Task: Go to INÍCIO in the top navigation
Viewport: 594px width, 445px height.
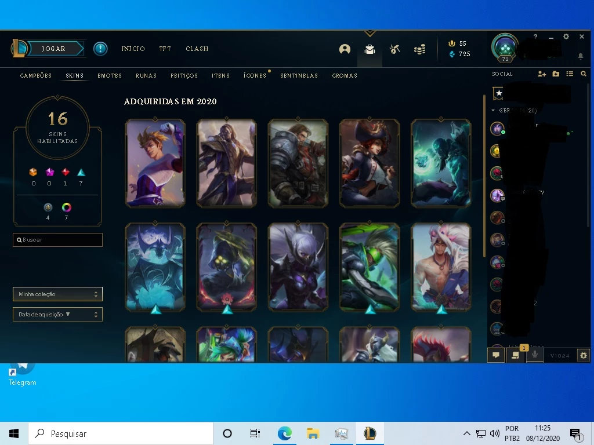Action: (133, 49)
